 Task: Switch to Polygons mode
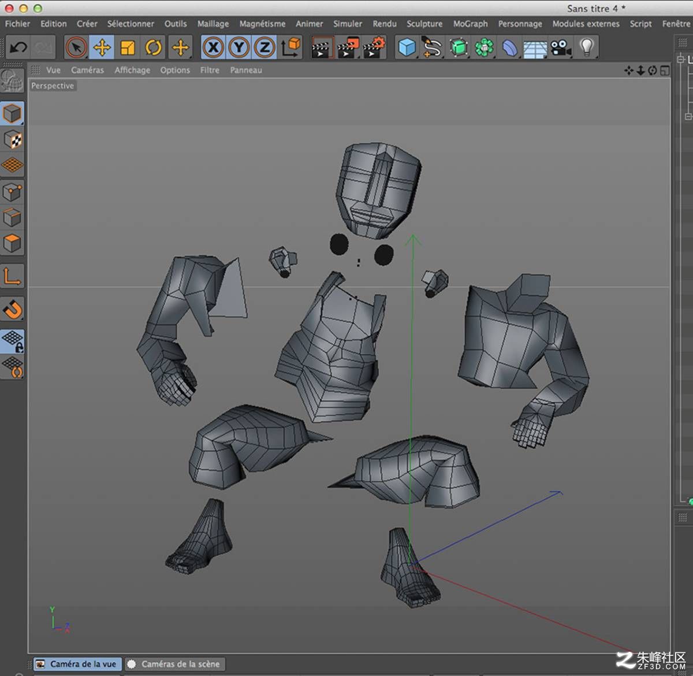click(x=12, y=243)
